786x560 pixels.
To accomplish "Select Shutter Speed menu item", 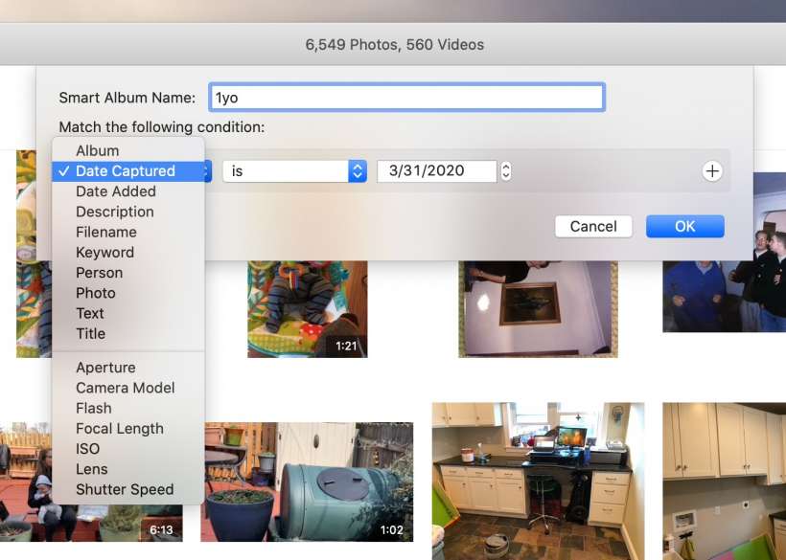I will pos(125,489).
